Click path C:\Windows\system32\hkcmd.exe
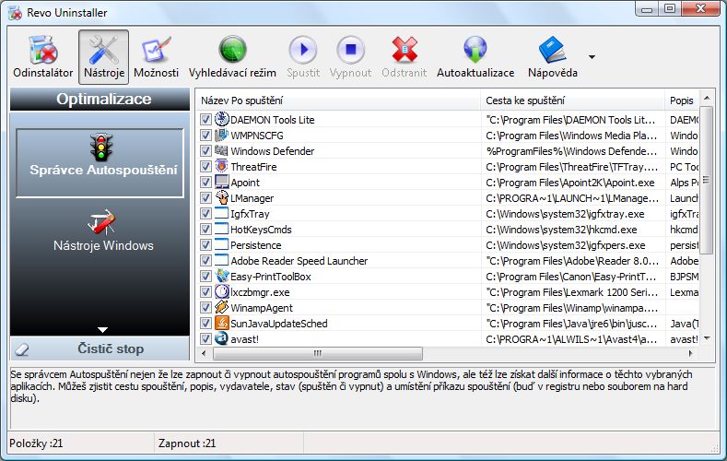 click(x=561, y=230)
